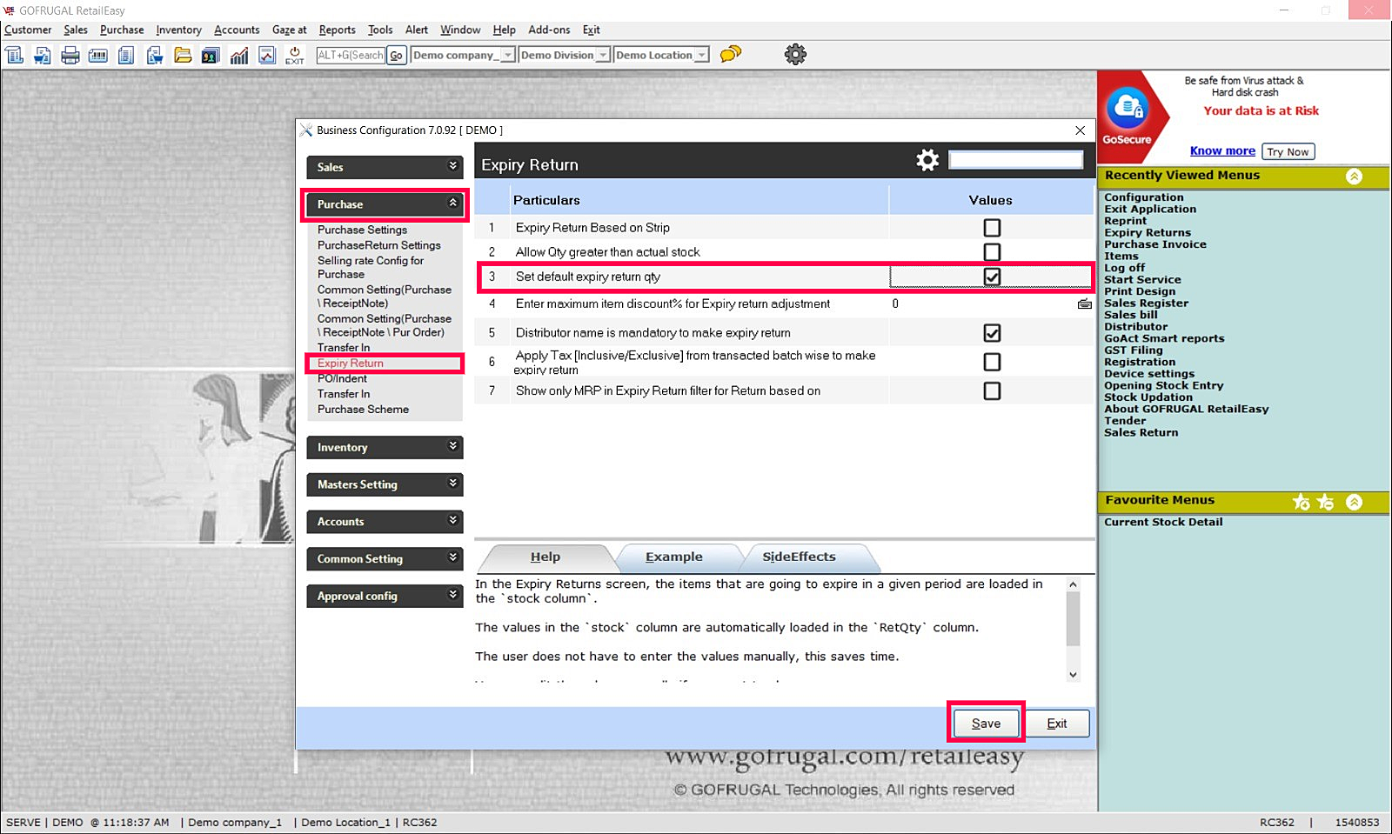Select PurchaseReturn Settings in the sidebar
The image size is (1392, 834).
pos(378,245)
